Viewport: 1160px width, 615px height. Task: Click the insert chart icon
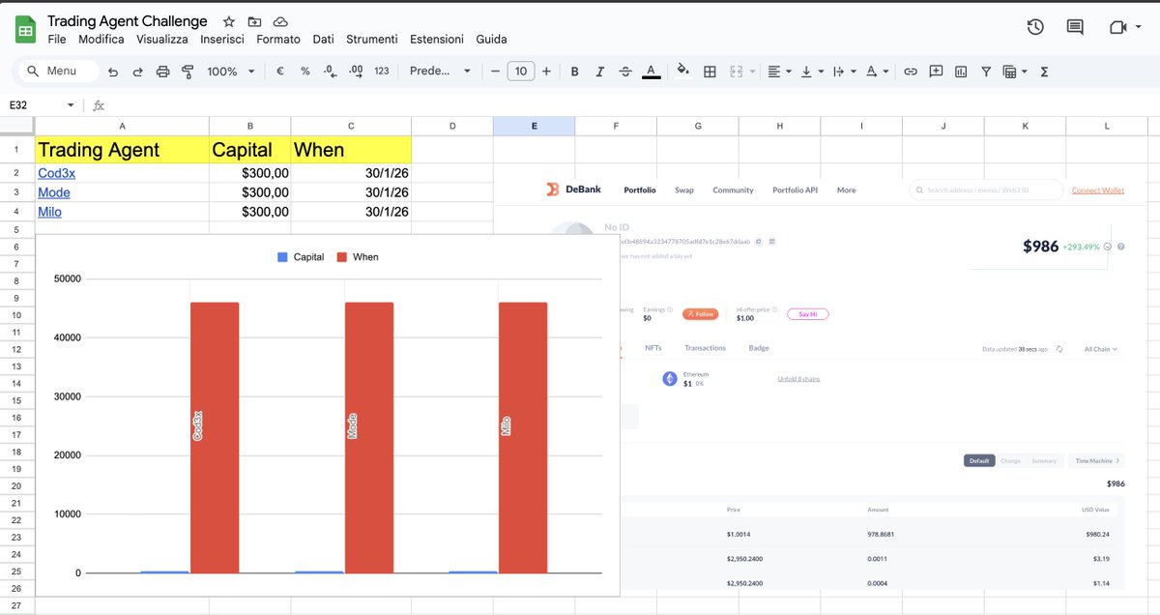(961, 72)
